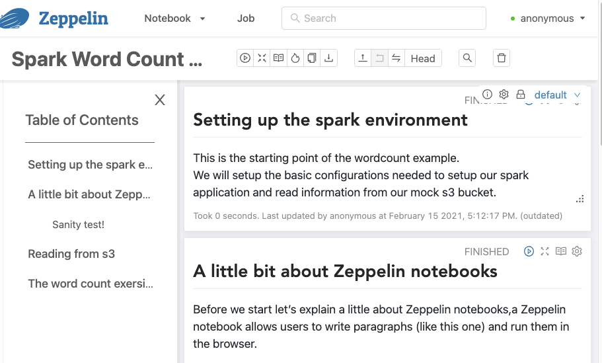Clear all paragraph outputs with flame icon
Screen dimensions: 602x363
click(295, 58)
